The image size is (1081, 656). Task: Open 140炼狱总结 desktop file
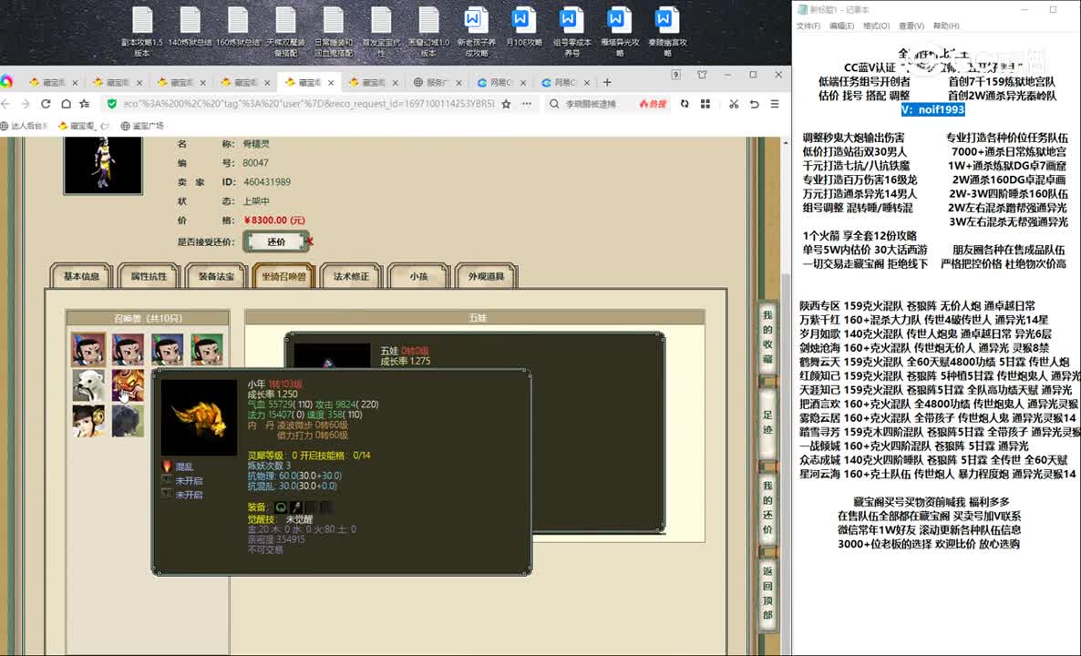(x=190, y=26)
